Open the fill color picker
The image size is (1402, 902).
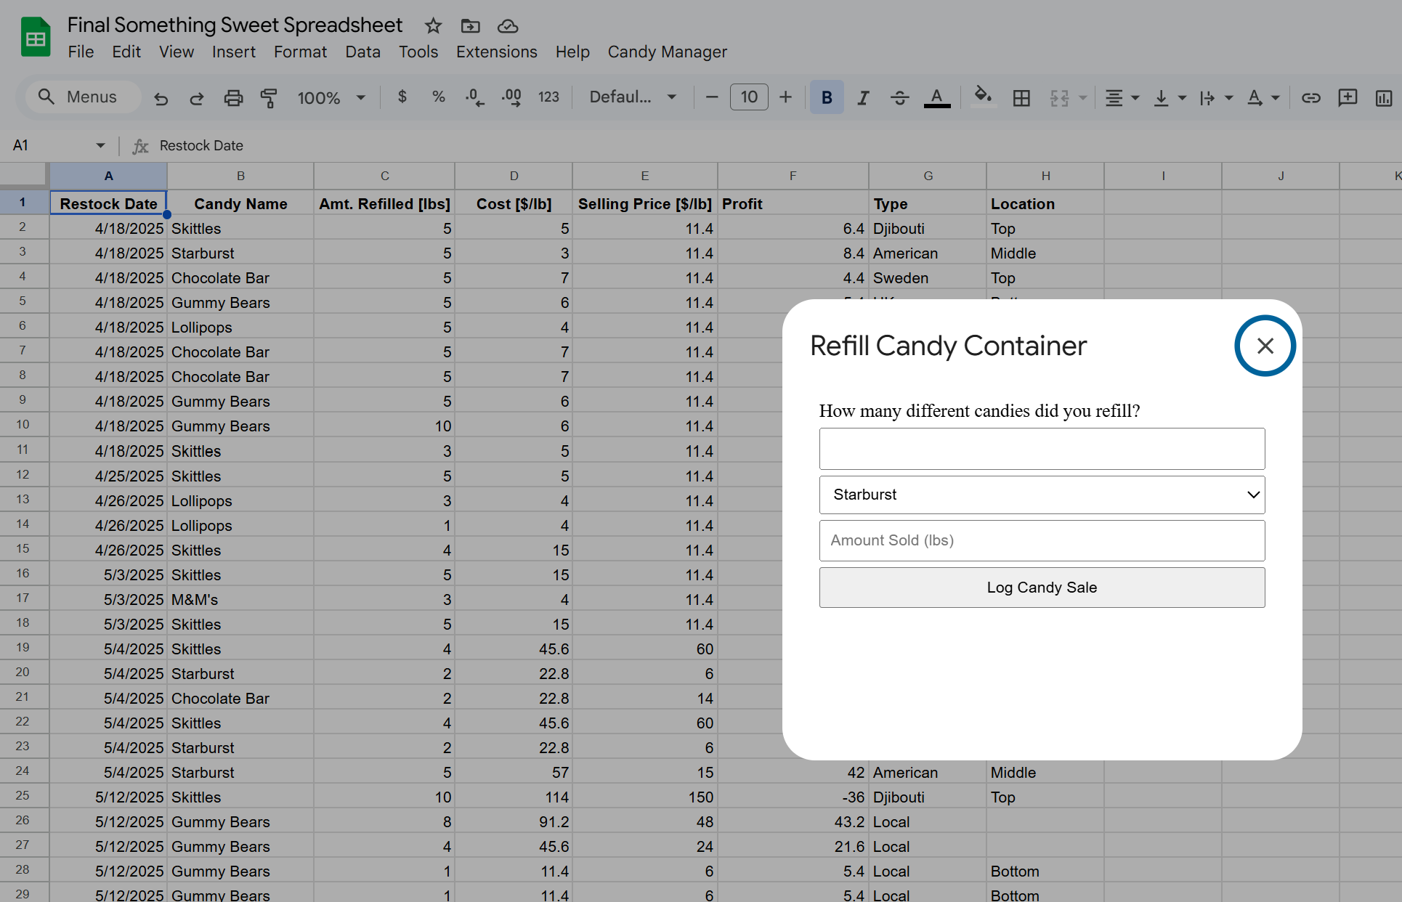tap(983, 97)
